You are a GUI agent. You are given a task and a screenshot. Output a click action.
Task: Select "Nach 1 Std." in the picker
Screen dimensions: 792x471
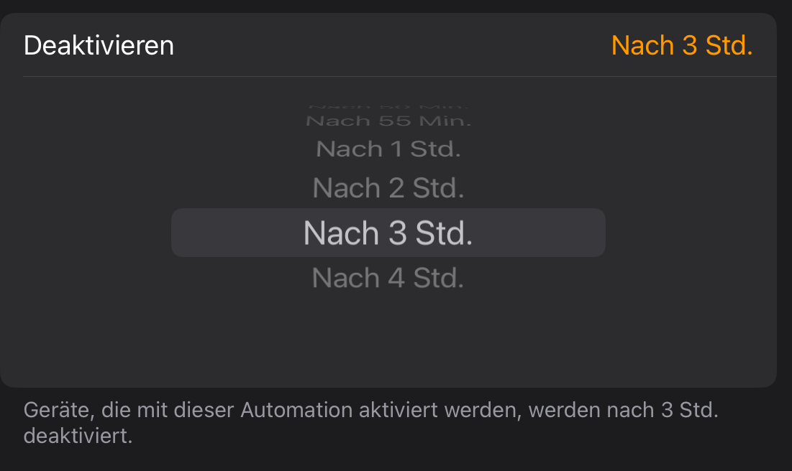coord(388,149)
